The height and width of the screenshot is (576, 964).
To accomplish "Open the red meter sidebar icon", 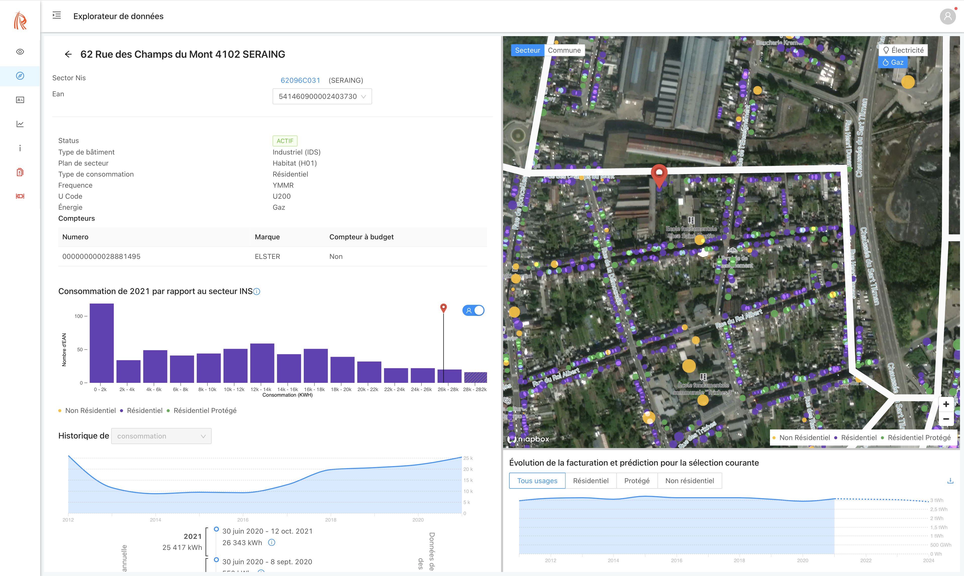I will coord(20,196).
